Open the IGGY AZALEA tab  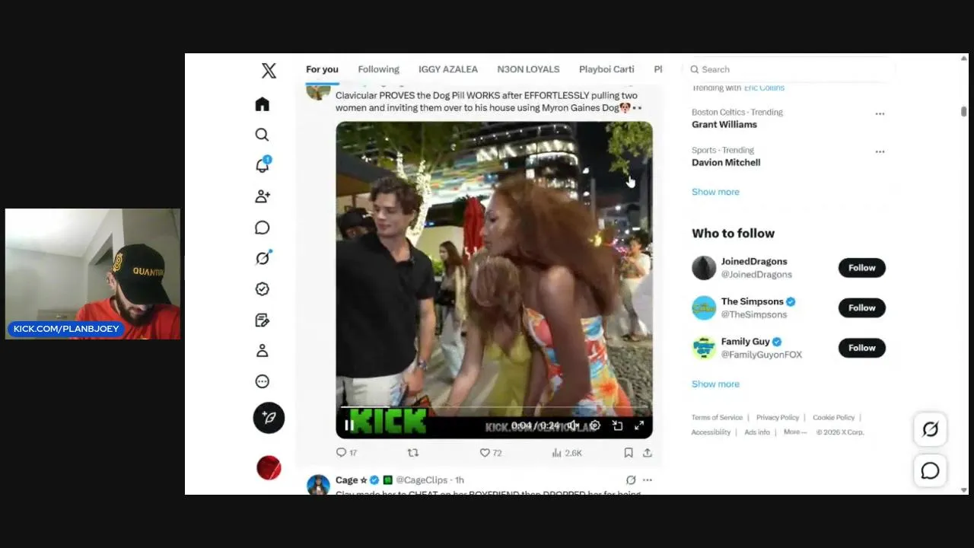click(448, 69)
